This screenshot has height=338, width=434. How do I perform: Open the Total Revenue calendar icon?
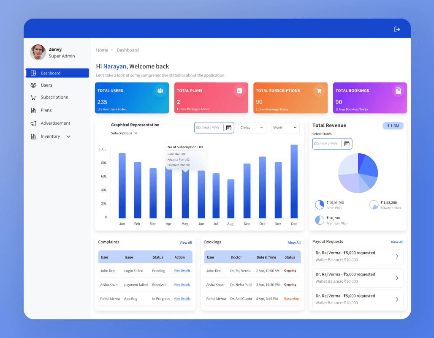347,144
